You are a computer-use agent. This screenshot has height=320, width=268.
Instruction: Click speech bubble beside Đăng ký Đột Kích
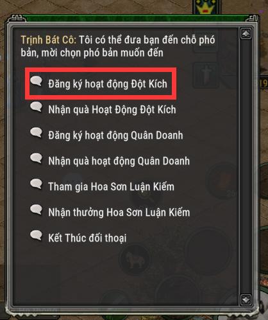tap(37, 82)
